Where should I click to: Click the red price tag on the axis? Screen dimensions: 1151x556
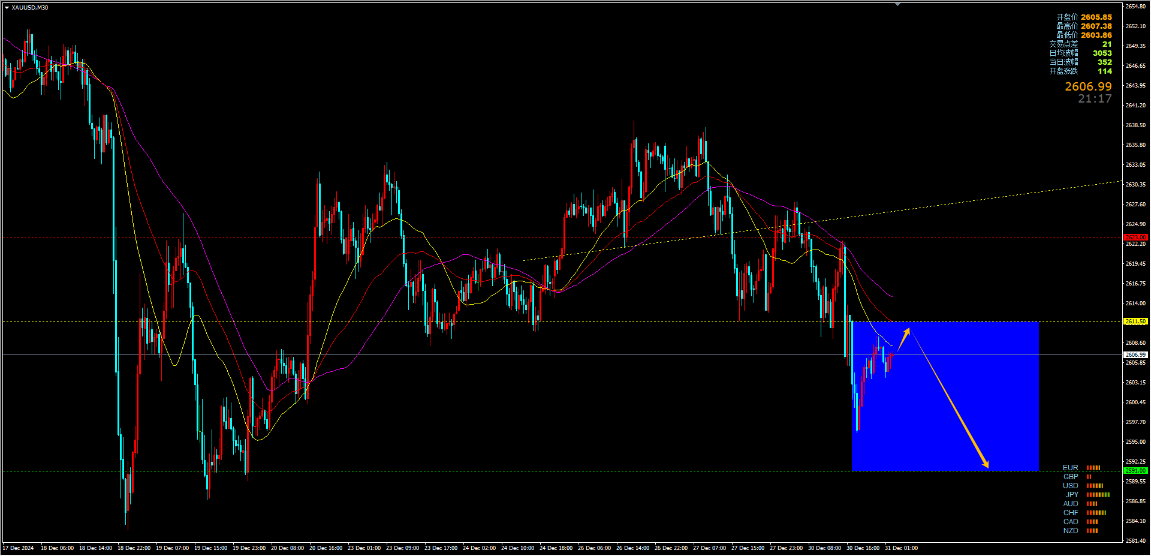[x=1135, y=238]
